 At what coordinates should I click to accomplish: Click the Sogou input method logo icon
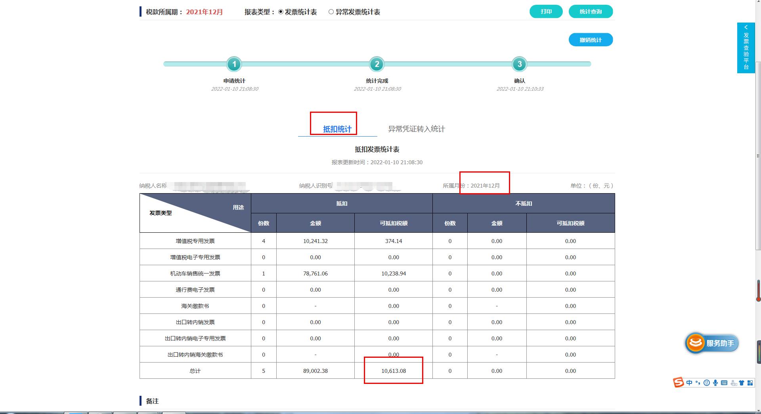pyautogui.click(x=678, y=382)
